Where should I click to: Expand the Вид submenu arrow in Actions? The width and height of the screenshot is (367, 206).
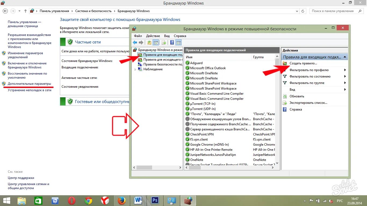coord(345,90)
